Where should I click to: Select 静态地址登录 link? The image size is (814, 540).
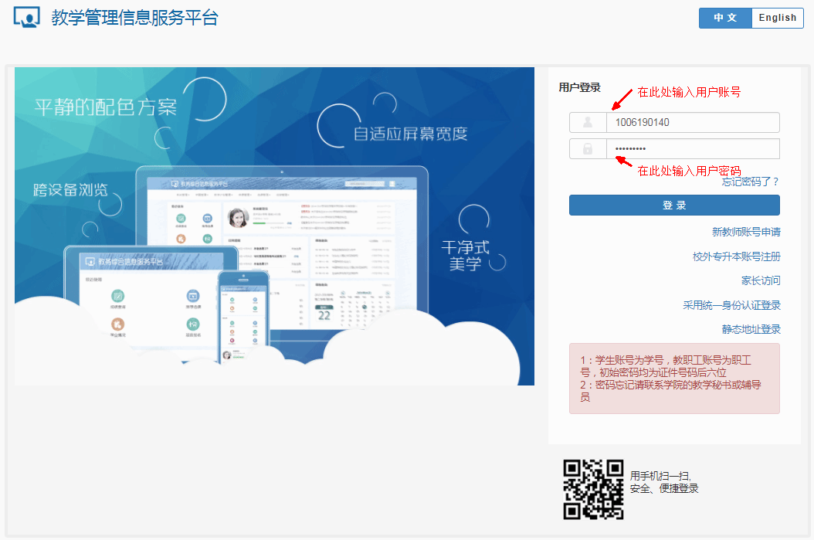pos(751,329)
